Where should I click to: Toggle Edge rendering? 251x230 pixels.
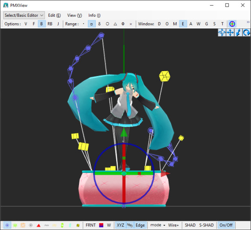point(140,225)
